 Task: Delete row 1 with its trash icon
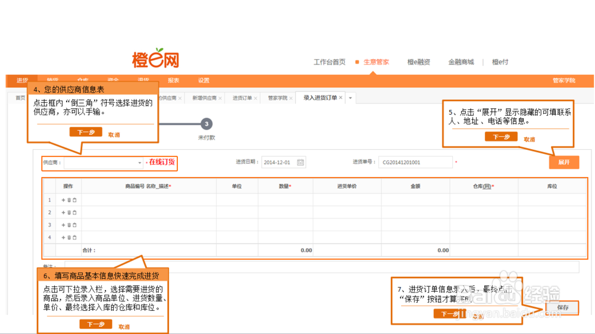69,200
